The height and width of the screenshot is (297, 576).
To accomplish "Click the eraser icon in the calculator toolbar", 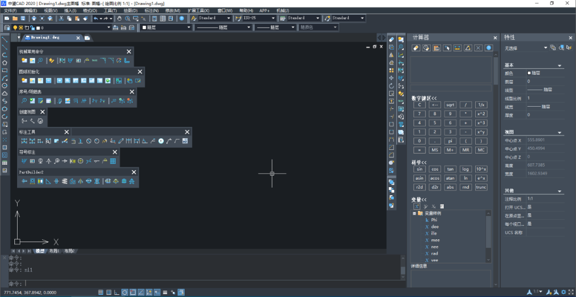I will [416, 48].
